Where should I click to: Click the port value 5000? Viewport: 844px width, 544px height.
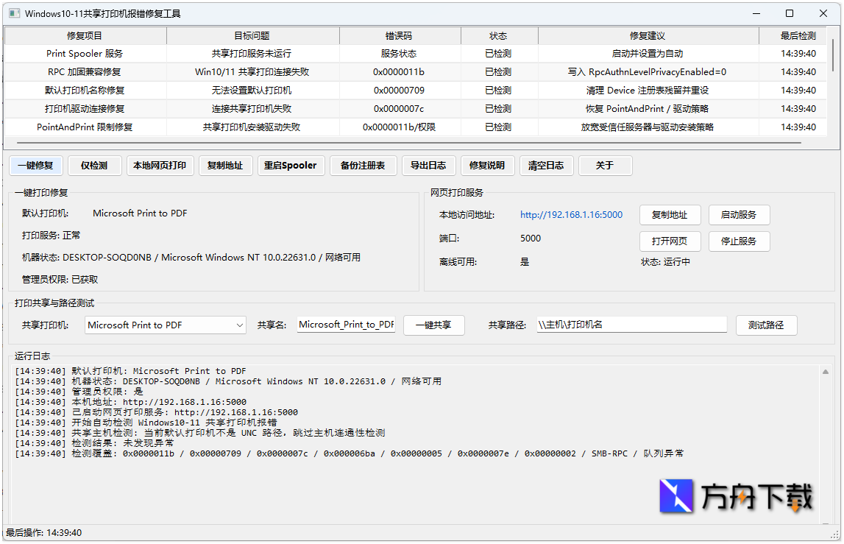[x=531, y=238]
